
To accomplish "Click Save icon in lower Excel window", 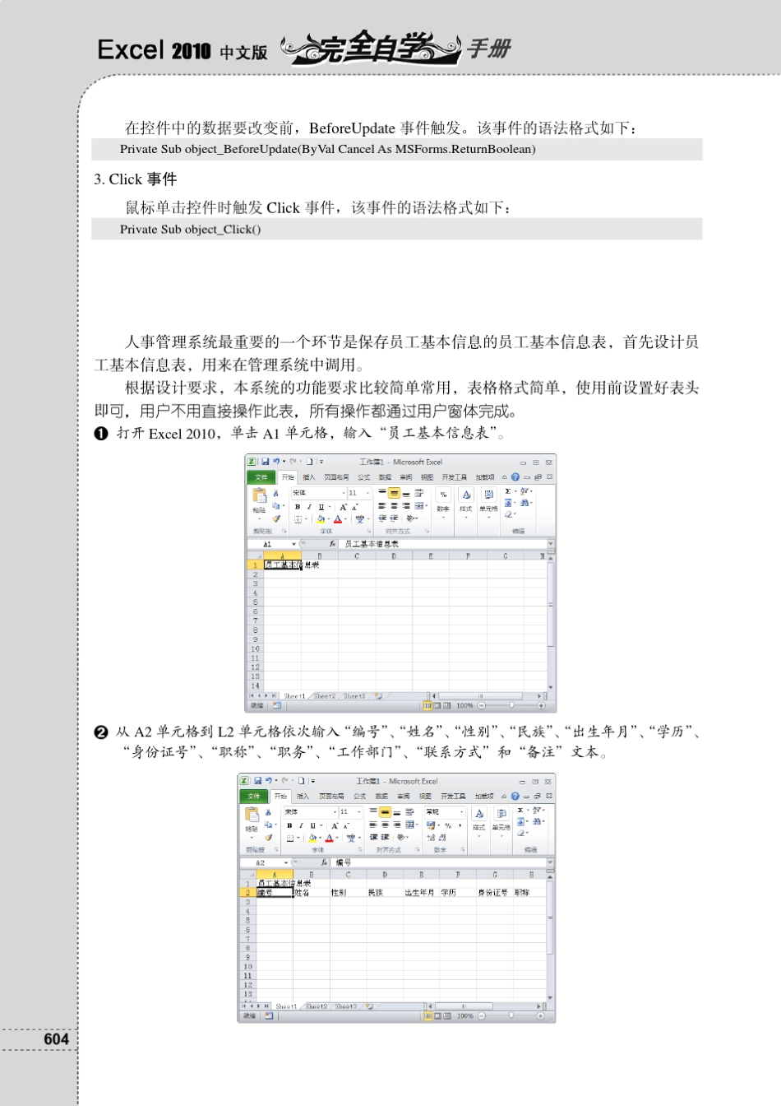I will (x=257, y=781).
